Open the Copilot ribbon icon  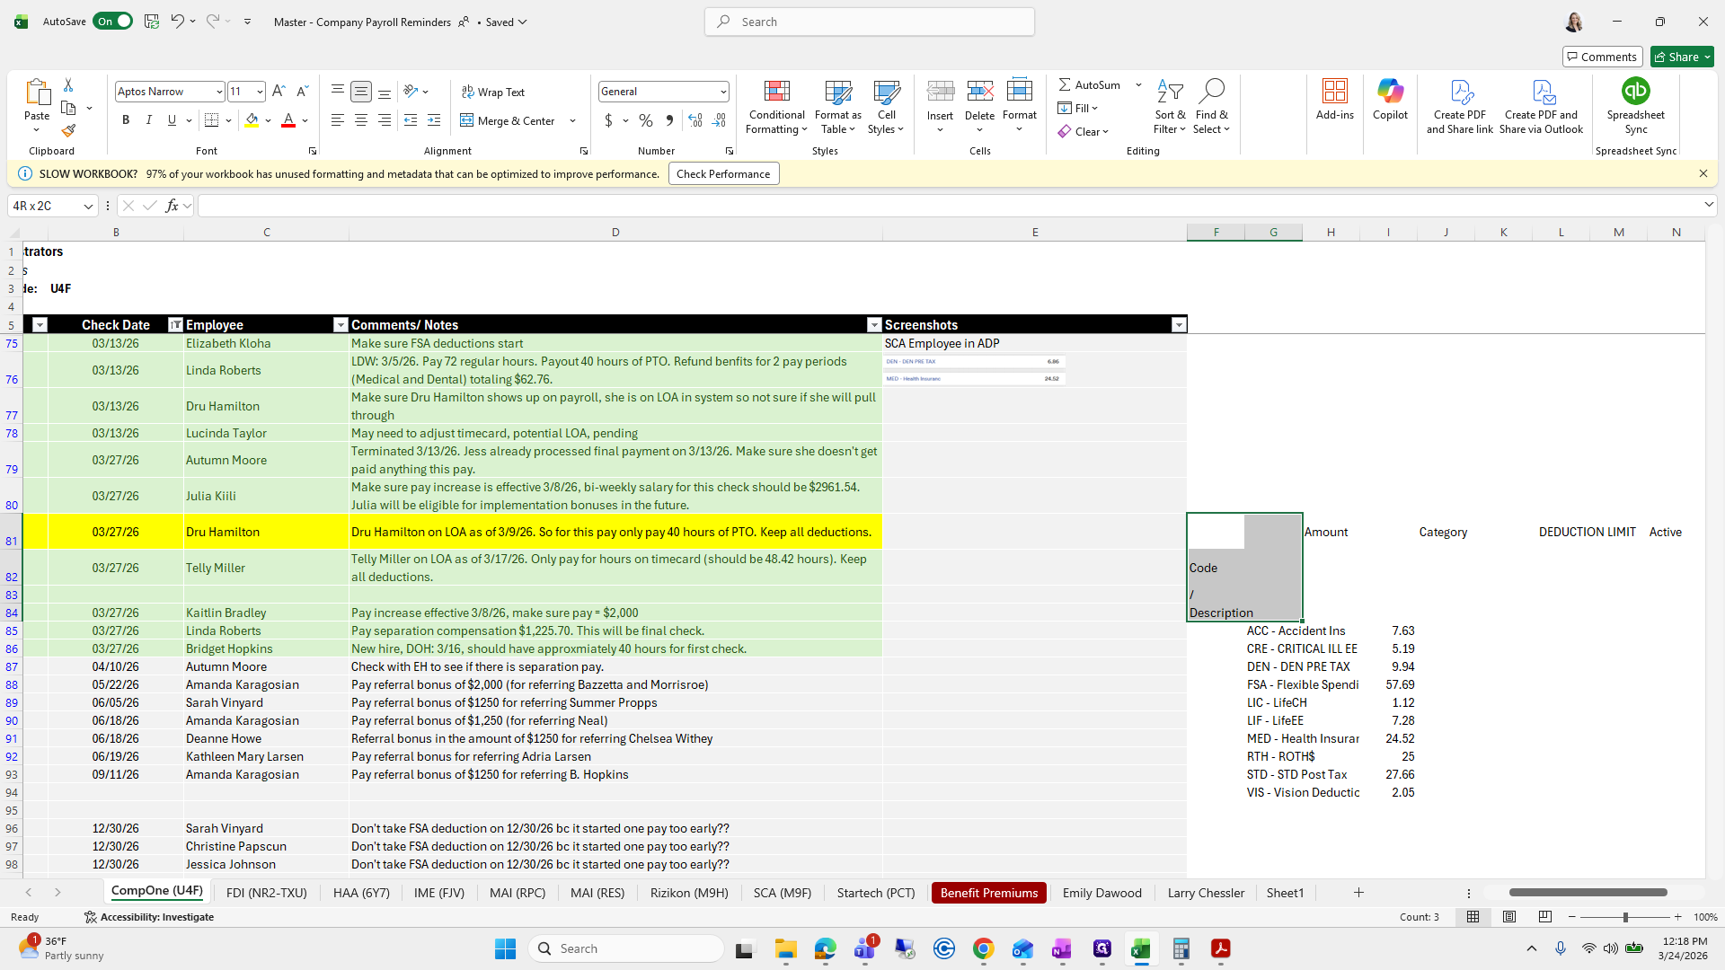[x=1390, y=92]
